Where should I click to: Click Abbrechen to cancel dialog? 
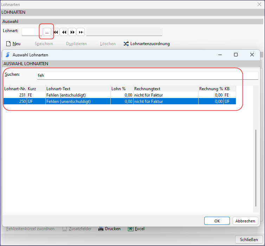(x=245, y=221)
